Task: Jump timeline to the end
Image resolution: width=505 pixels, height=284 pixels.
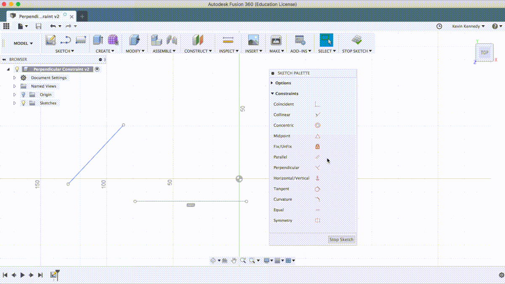Action: click(x=40, y=275)
